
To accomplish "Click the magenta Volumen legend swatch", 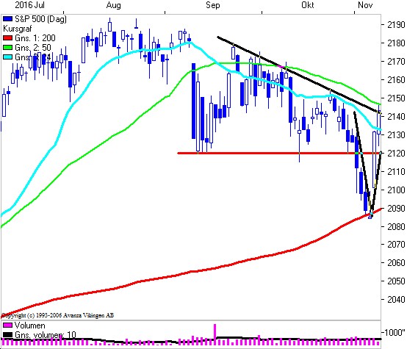I will (x=7, y=325).
